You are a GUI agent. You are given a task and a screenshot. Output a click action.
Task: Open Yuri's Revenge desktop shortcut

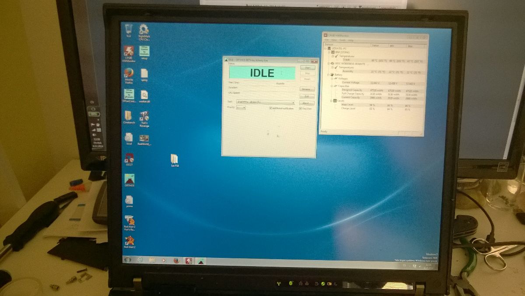(x=144, y=116)
